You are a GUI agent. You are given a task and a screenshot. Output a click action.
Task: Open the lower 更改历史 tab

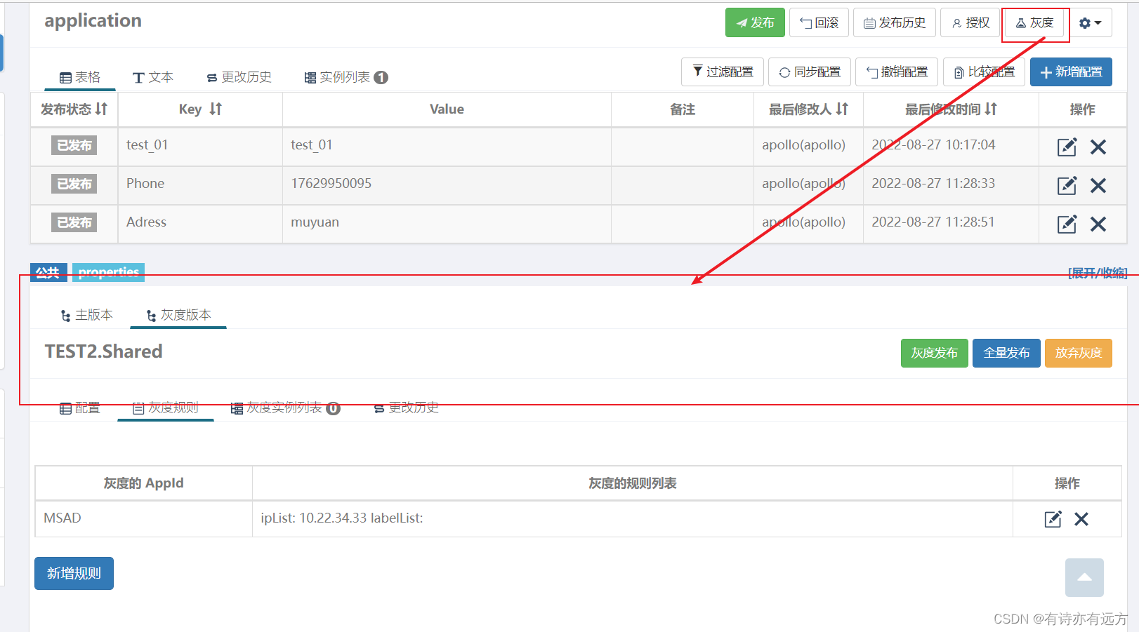(406, 408)
